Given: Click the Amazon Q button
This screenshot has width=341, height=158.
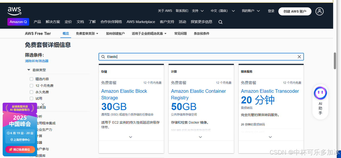Looking at the screenshot, I should point(18,22).
